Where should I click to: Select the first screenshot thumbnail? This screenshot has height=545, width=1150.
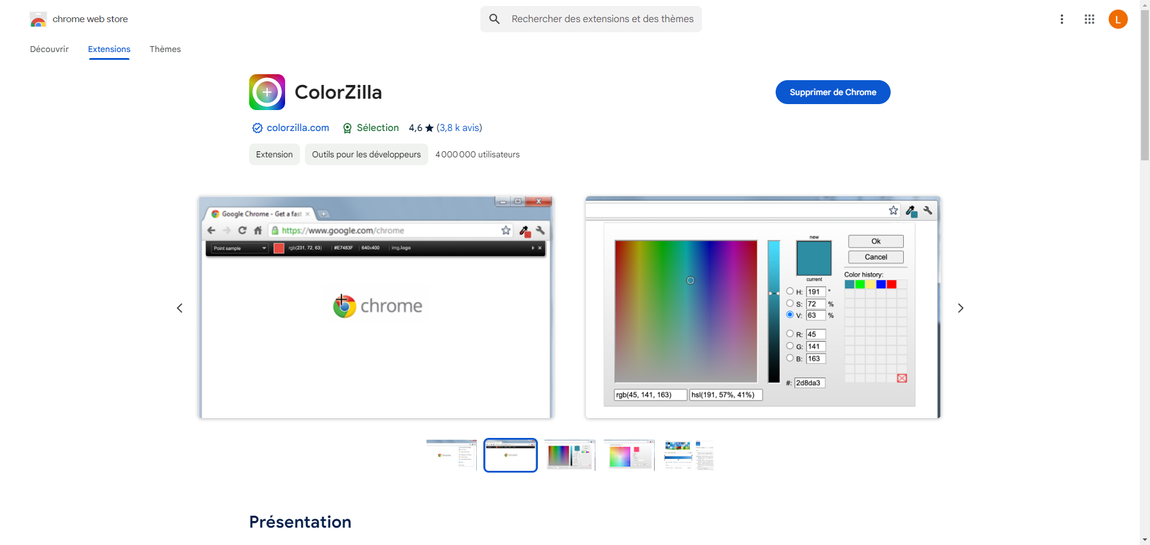pos(451,455)
